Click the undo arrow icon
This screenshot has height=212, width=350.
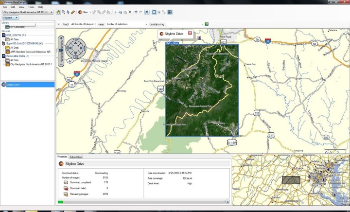136,12
